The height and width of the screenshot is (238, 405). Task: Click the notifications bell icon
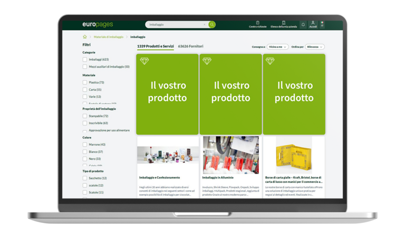click(303, 24)
